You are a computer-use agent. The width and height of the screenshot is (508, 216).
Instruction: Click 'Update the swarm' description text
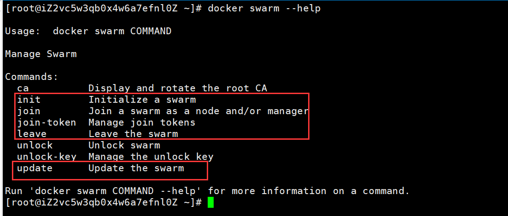(136, 168)
